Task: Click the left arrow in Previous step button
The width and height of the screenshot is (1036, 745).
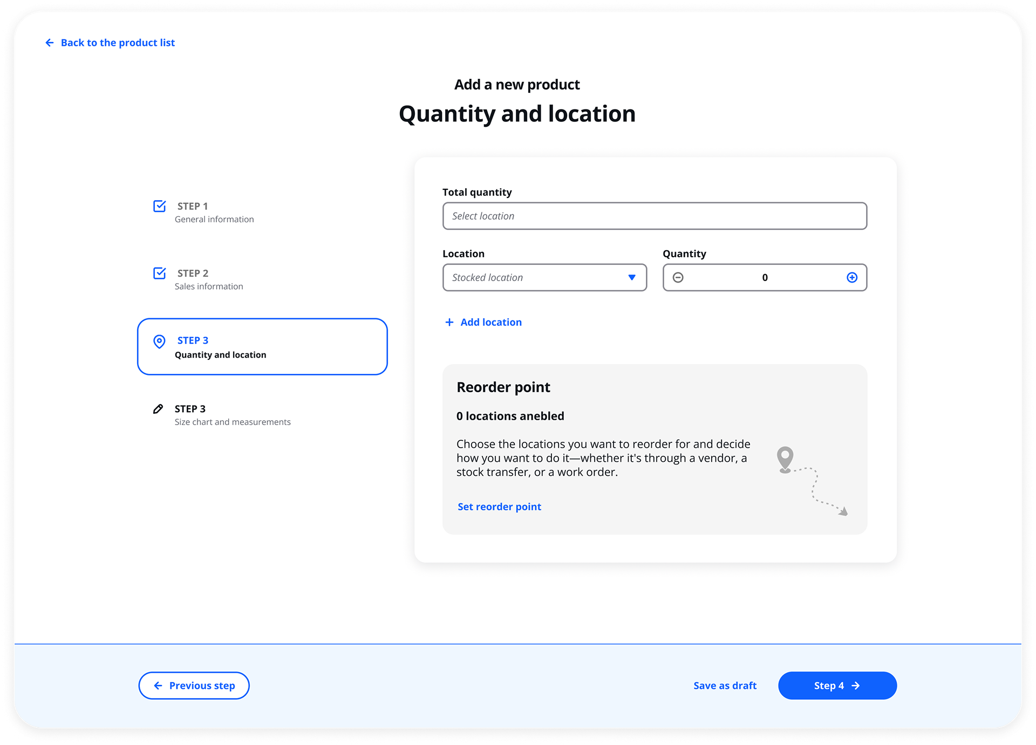Action: pos(158,686)
